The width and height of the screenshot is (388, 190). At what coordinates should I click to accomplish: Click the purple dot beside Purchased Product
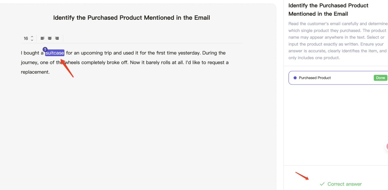pyautogui.click(x=295, y=78)
